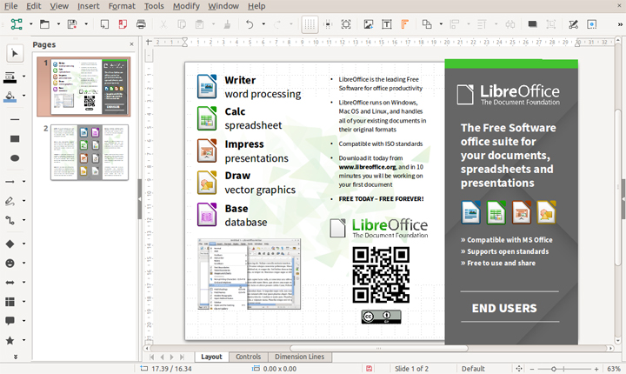Select the Line drawing tool

(15, 119)
